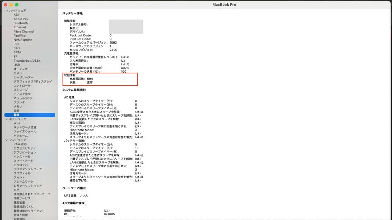Select Bluetooth in the sidebar
392x220 pixels.
pos(20,23)
